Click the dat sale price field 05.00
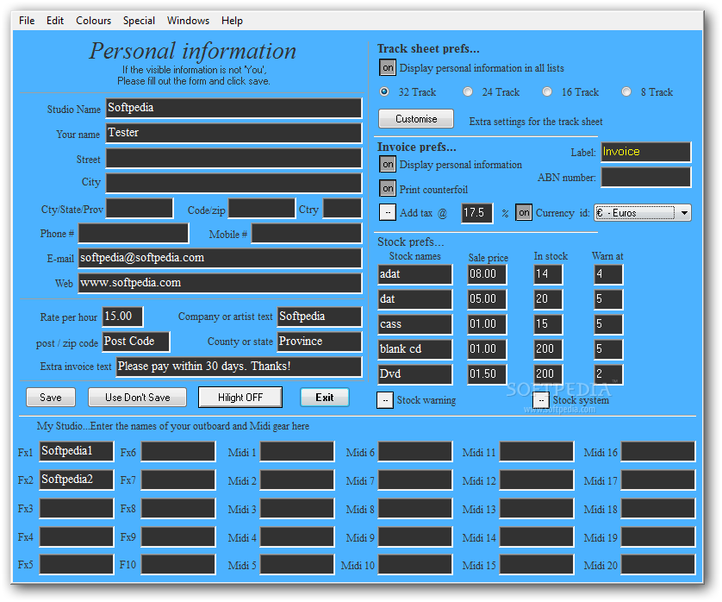Viewport: 722px width, 602px height. 487,299
